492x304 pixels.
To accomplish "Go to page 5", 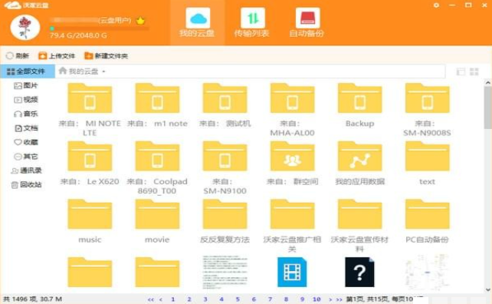I will (x=238, y=299).
